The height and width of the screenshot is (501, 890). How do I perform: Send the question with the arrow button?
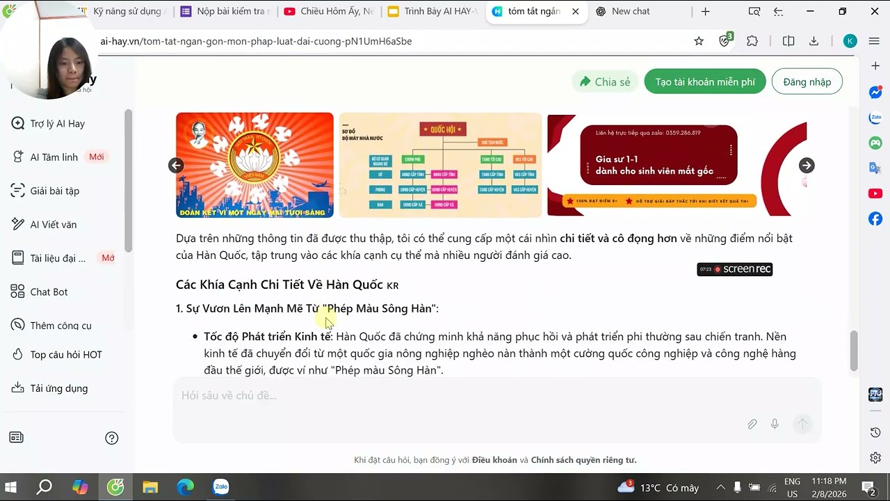point(802,424)
